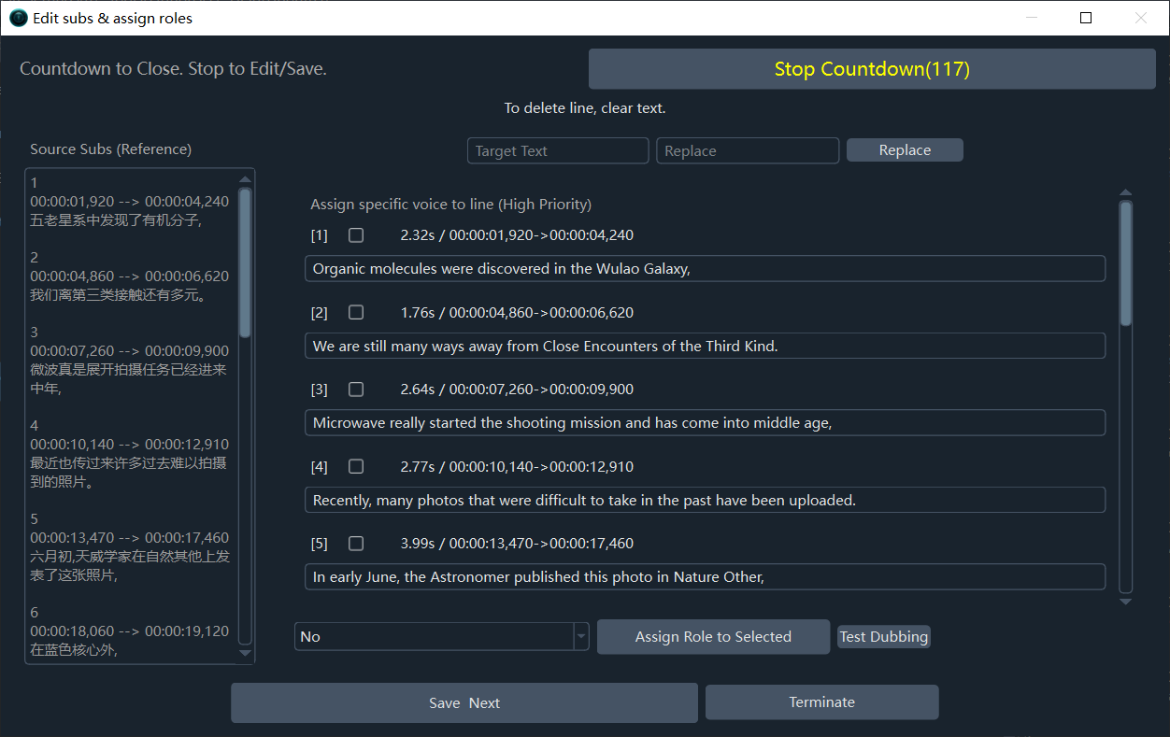The height and width of the screenshot is (737, 1170).
Task: Click the Assign Role to Selected button
Action: click(x=713, y=637)
